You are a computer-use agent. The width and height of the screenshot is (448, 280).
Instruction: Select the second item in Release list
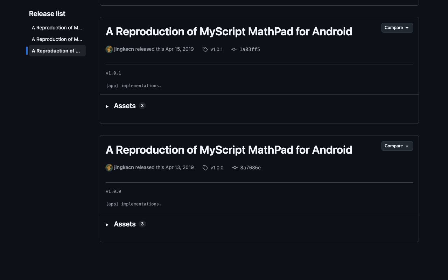[57, 39]
